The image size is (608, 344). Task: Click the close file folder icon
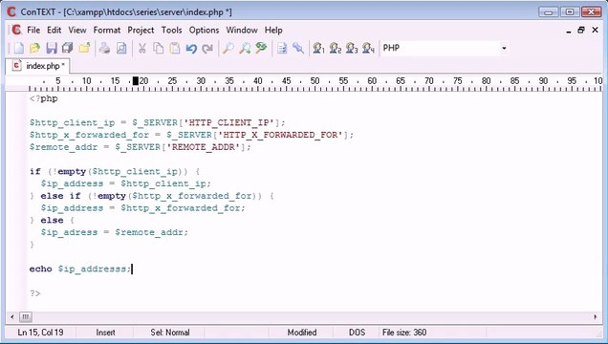[x=84, y=48]
